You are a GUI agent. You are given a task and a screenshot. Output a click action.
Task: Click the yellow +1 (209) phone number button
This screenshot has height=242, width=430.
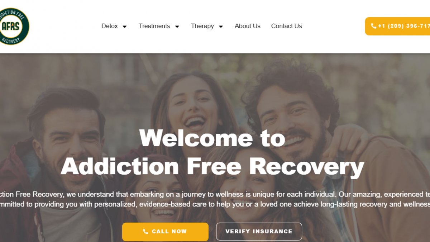(x=397, y=26)
